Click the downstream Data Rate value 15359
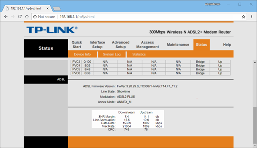 pos(127,123)
